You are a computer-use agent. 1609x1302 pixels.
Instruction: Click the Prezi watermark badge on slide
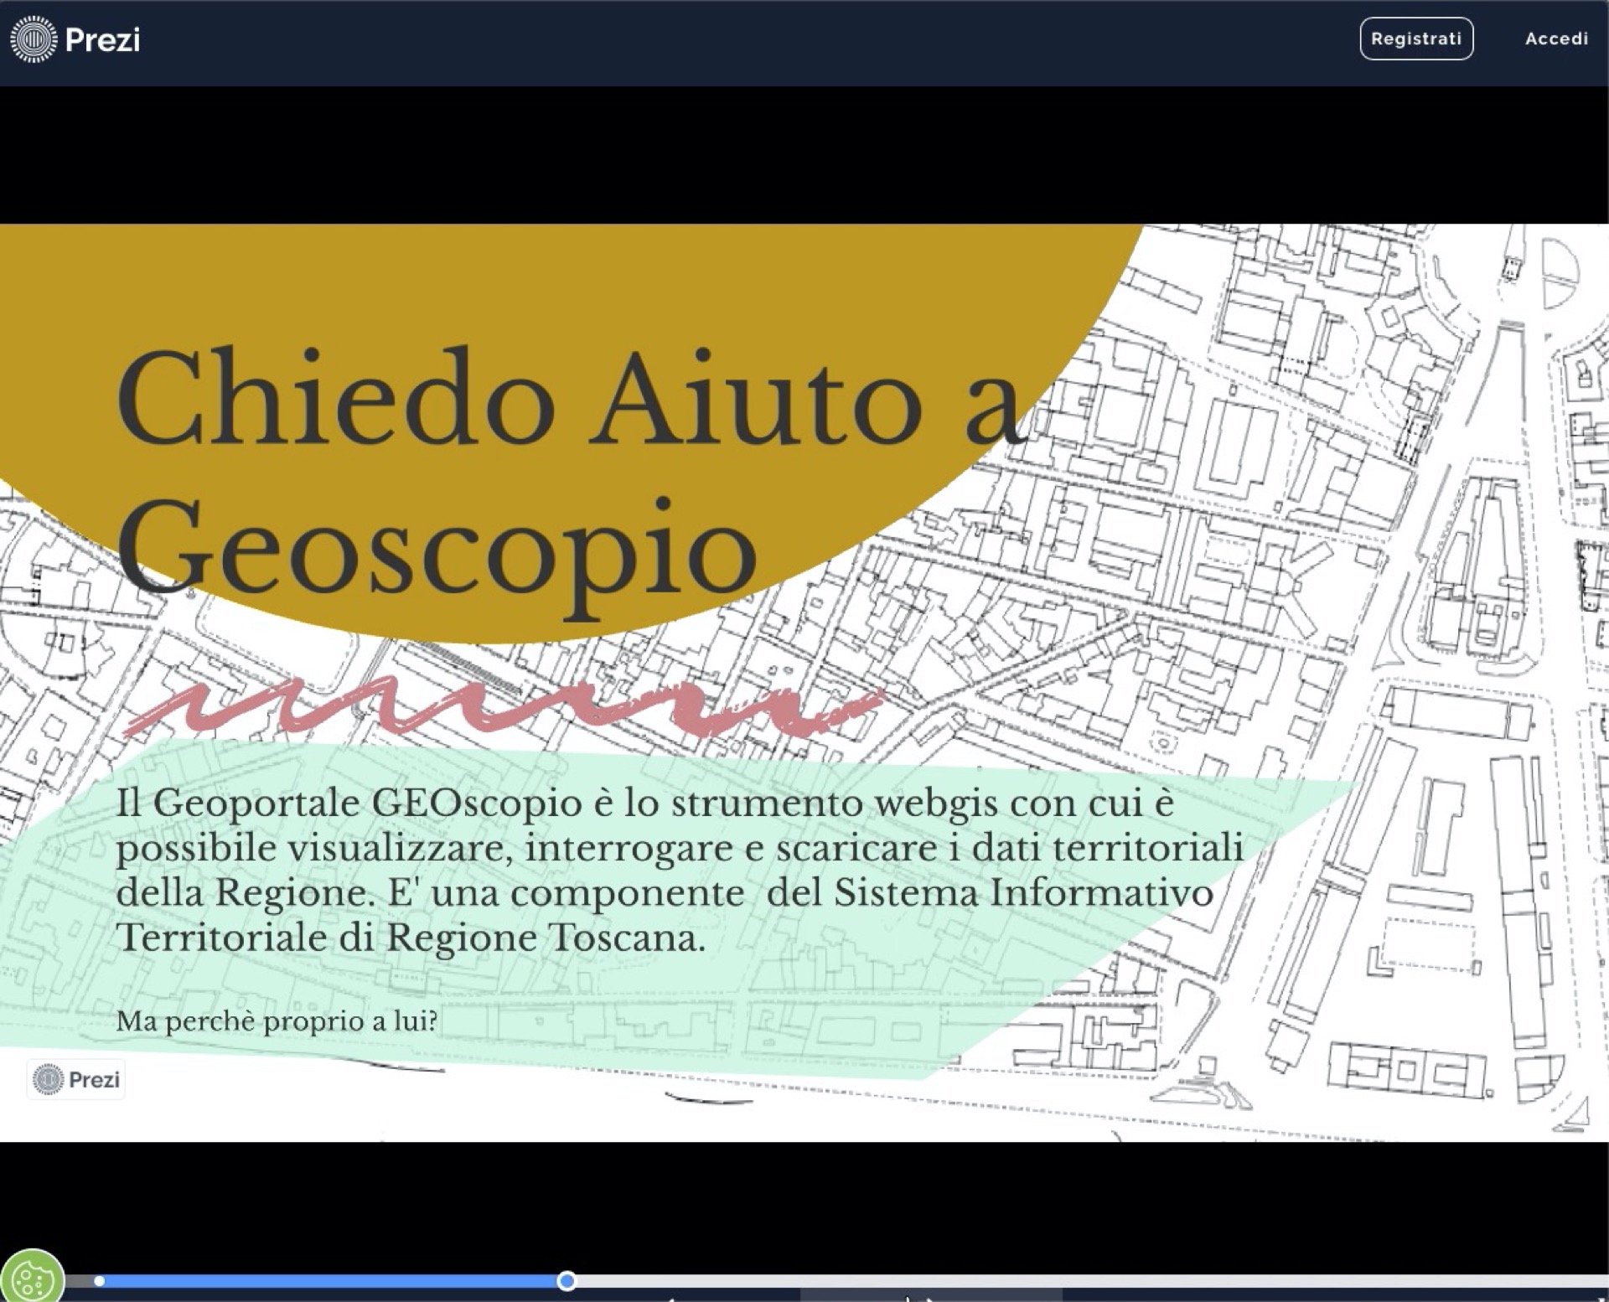76,1079
